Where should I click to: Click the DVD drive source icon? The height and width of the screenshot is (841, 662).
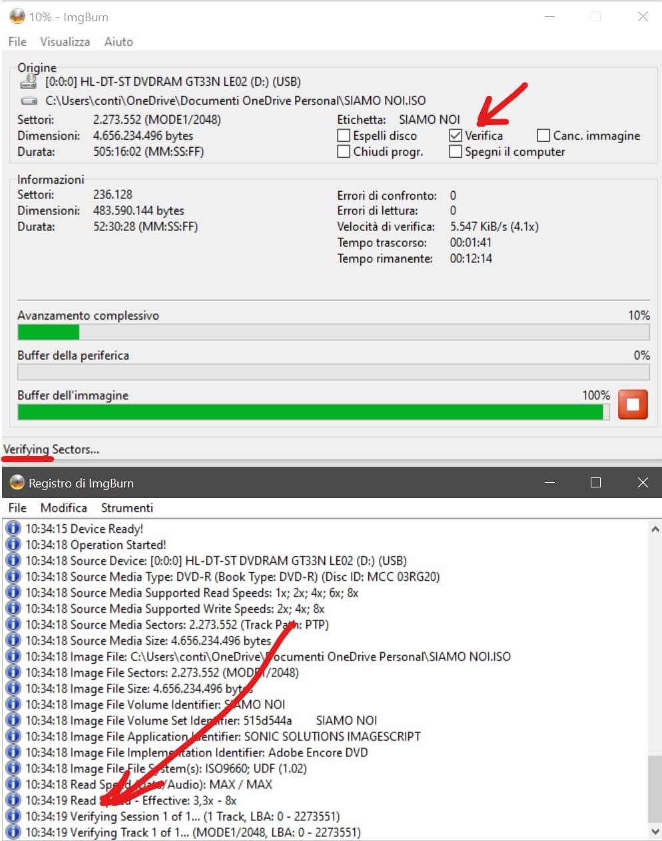click(x=29, y=82)
